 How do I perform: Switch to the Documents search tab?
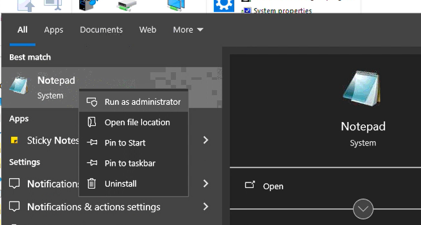[x=101, y=30]
